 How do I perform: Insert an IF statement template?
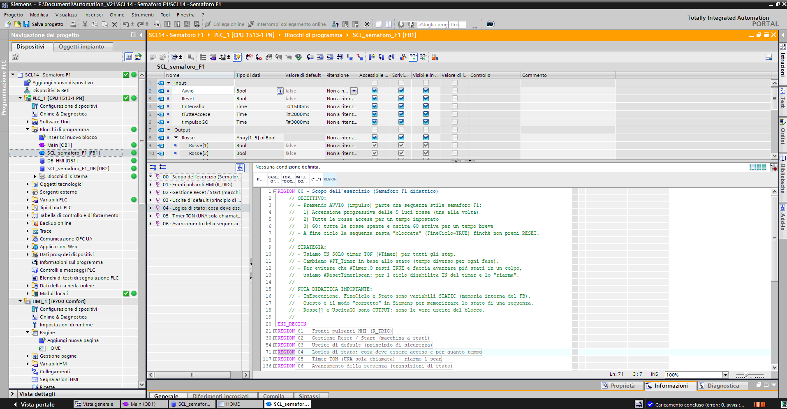(260, 179)
